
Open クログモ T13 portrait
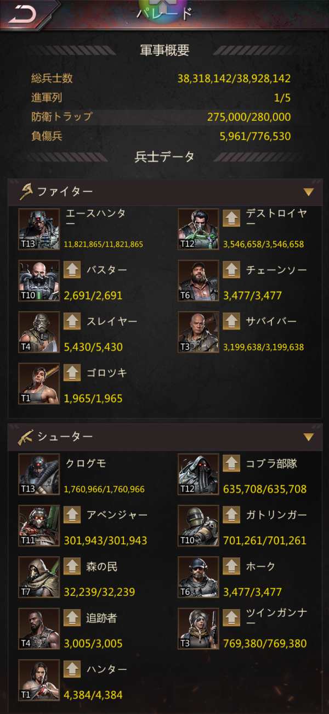click(x=39, y=474)
